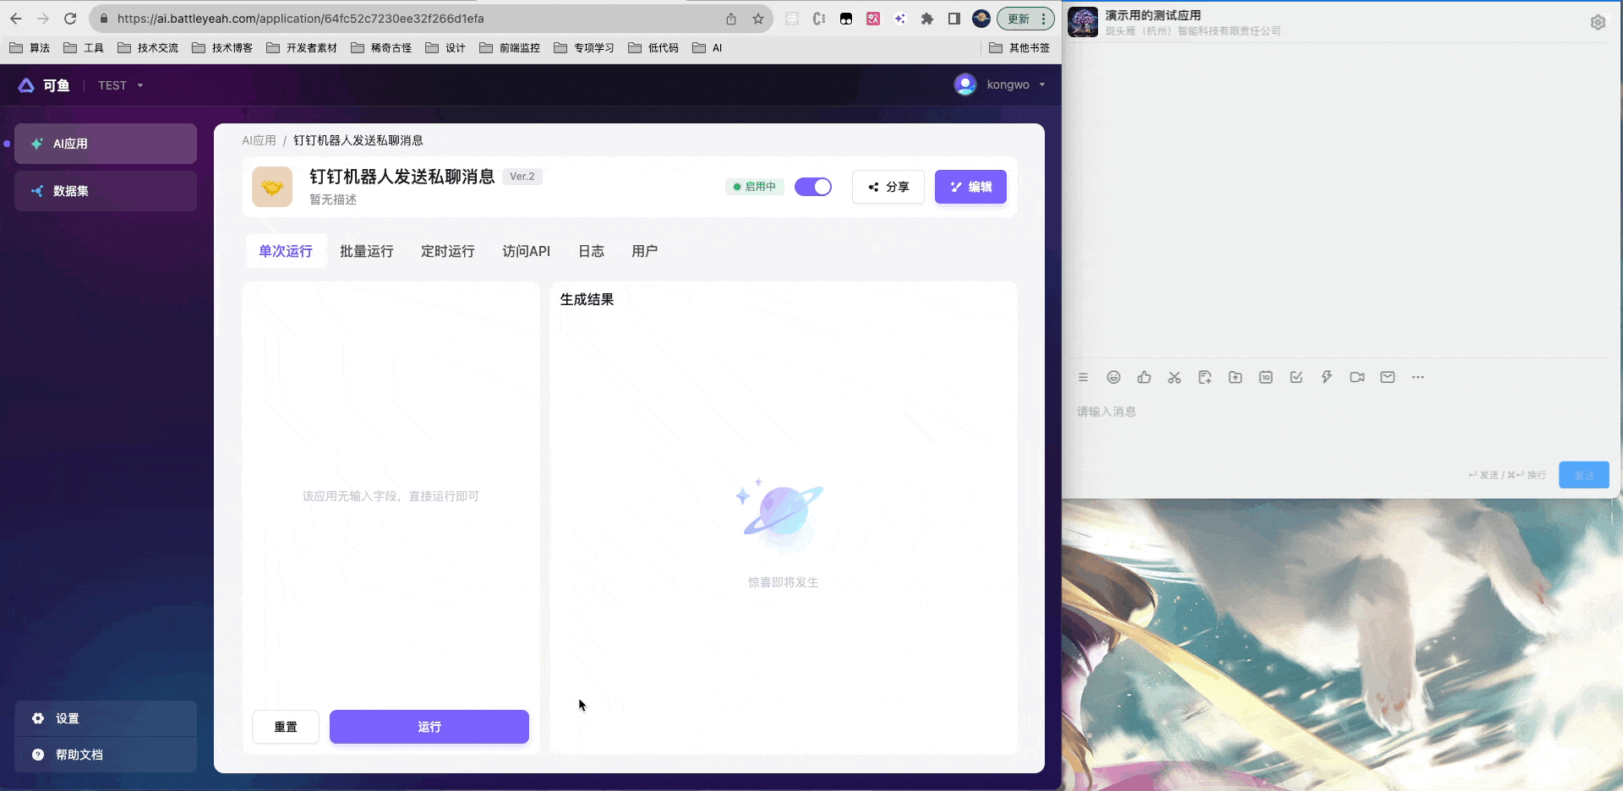This screenshot has height=791, width=1623.
Task: Select 数据集 in the sidebar
Action: tap(106, 191)
